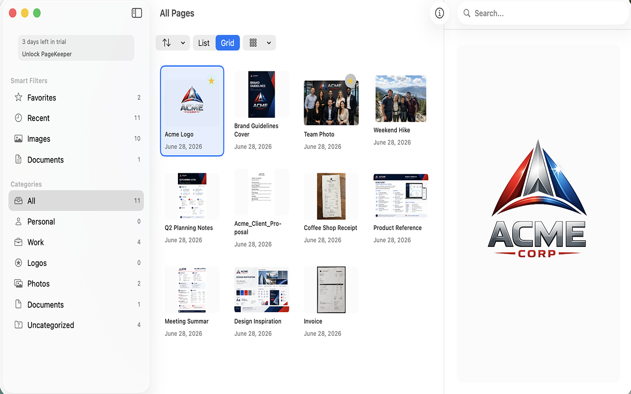The width and height of the screenshot is (631, 394).
Task: Select the Coffee Shop Receipt thumbnail
Action: click(x=331, y=196)
